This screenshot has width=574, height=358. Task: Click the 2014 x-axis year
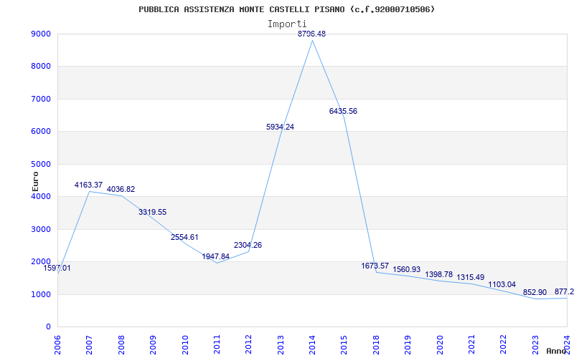[312, 345]
